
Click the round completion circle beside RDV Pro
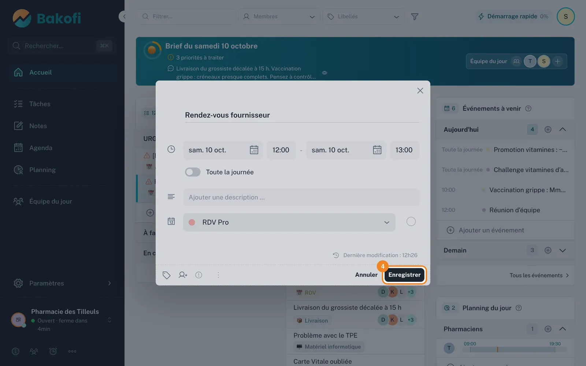coord(411,222)
